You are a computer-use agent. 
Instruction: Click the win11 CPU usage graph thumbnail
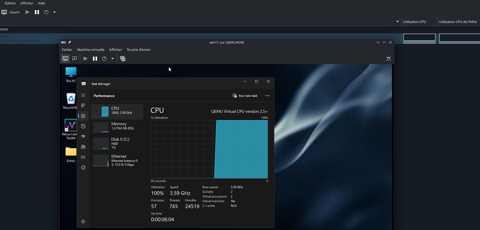(x=419, y=38)
